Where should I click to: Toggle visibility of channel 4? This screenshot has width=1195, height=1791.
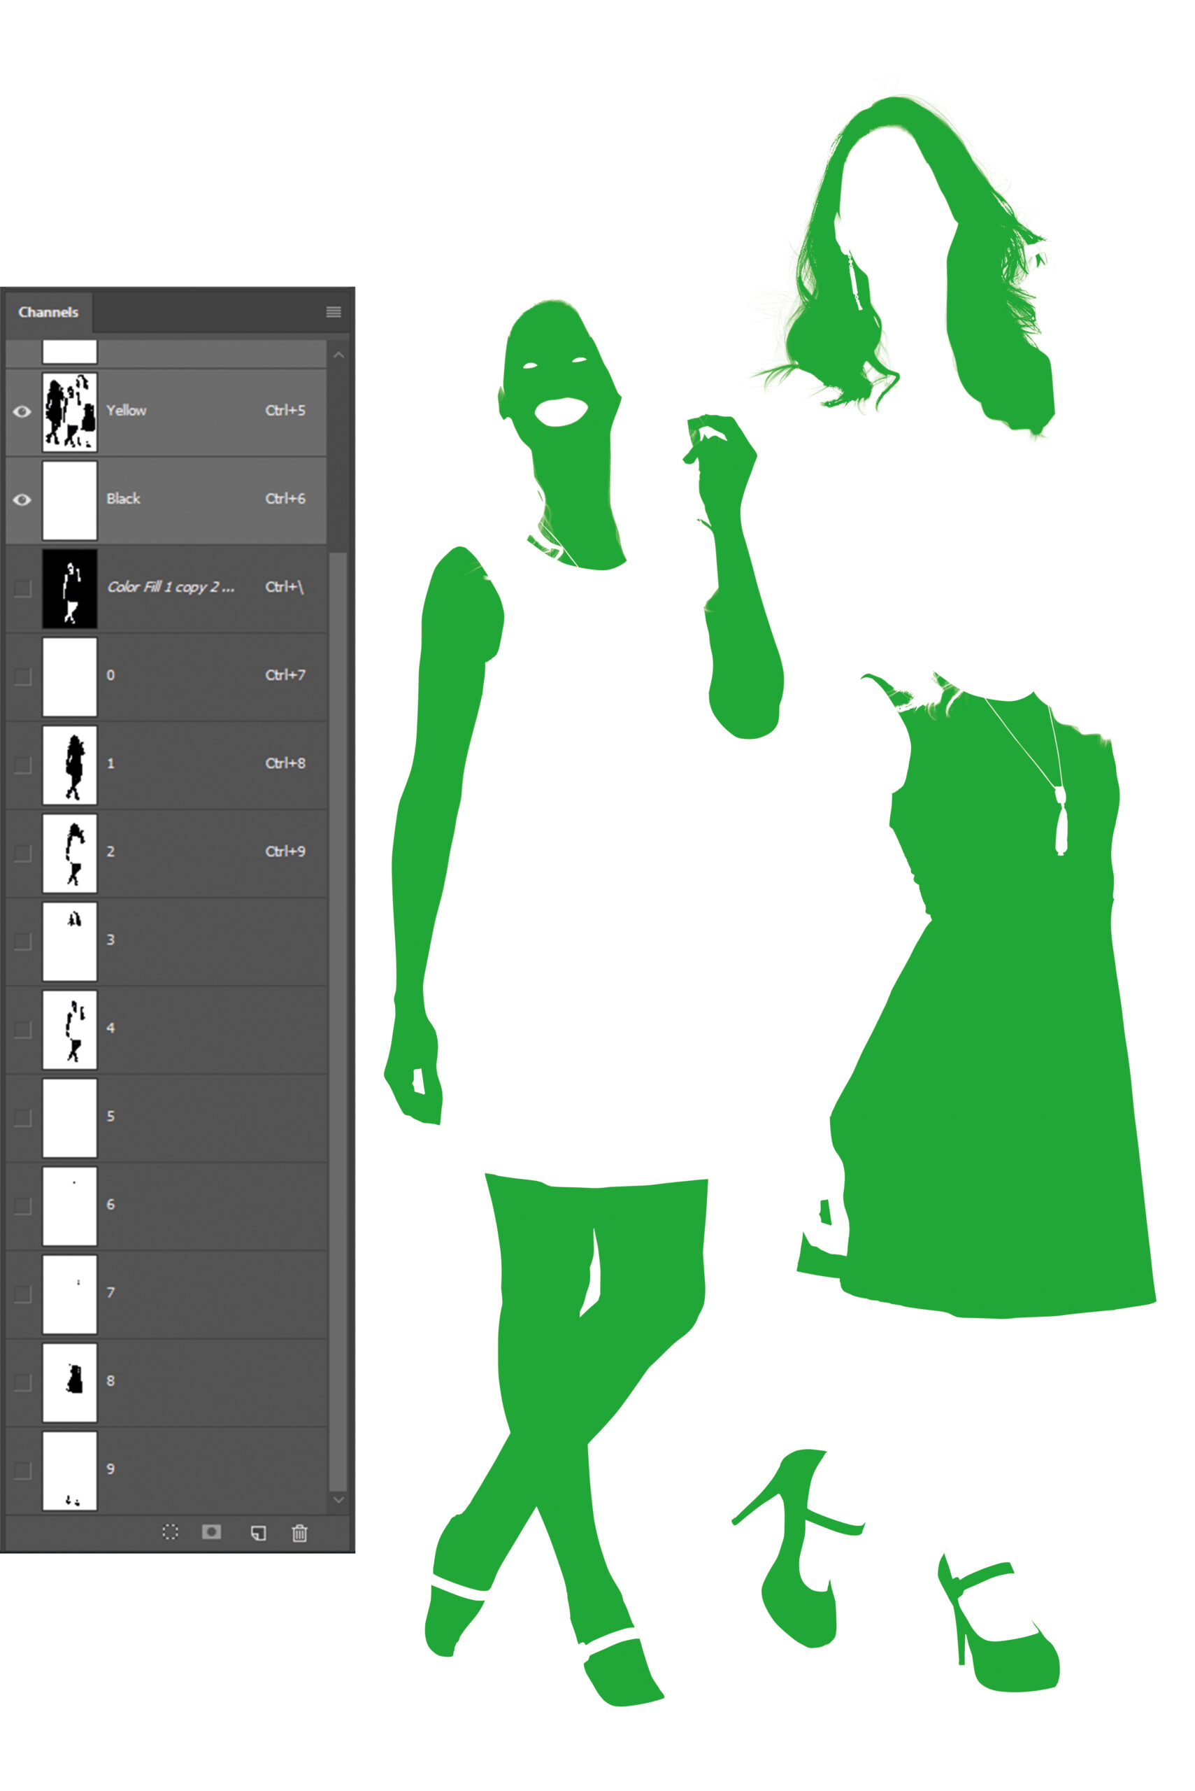pos(22,1029)
